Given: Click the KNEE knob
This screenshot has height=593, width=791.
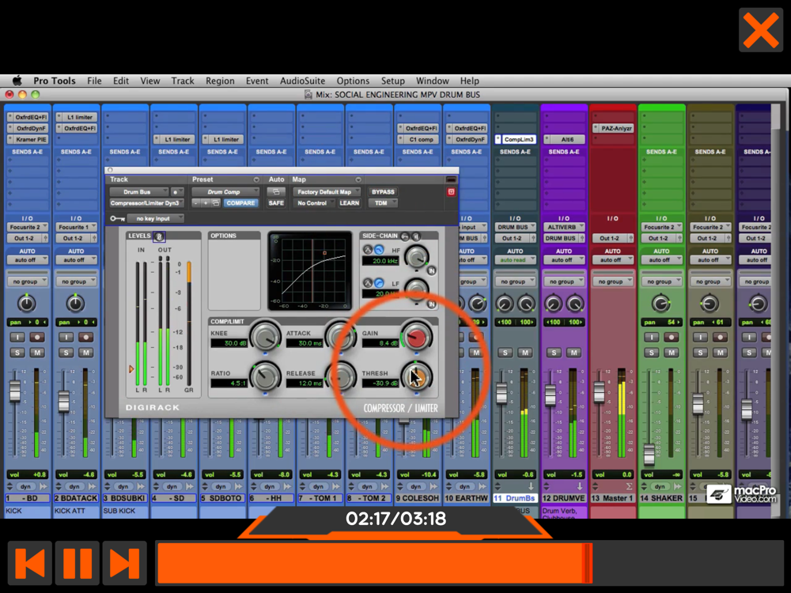Looking at the screenshot, I should click(x=265, y=337).
